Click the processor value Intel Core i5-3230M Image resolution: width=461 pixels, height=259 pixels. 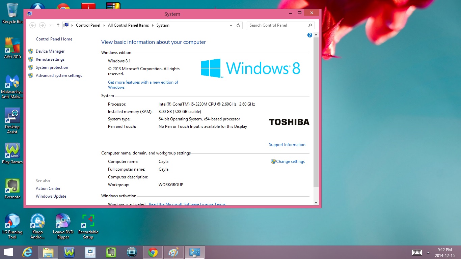click(x=207, y=104)
